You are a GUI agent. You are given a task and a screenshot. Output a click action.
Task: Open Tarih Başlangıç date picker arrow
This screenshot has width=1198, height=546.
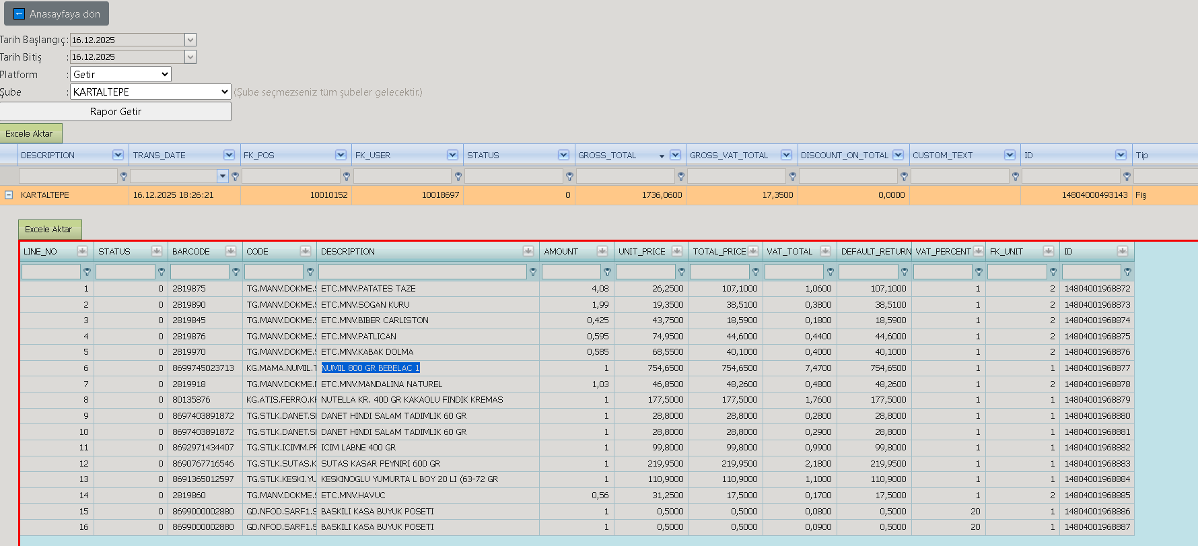(x=190, y=40)
